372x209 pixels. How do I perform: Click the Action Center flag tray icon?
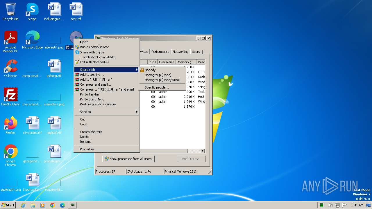[x=345, y=205]
